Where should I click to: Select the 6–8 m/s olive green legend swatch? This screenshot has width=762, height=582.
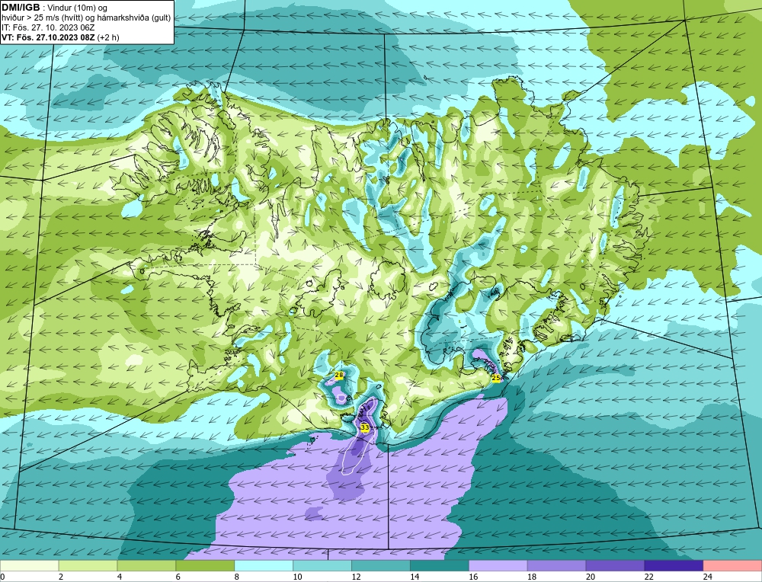[205, 566]
